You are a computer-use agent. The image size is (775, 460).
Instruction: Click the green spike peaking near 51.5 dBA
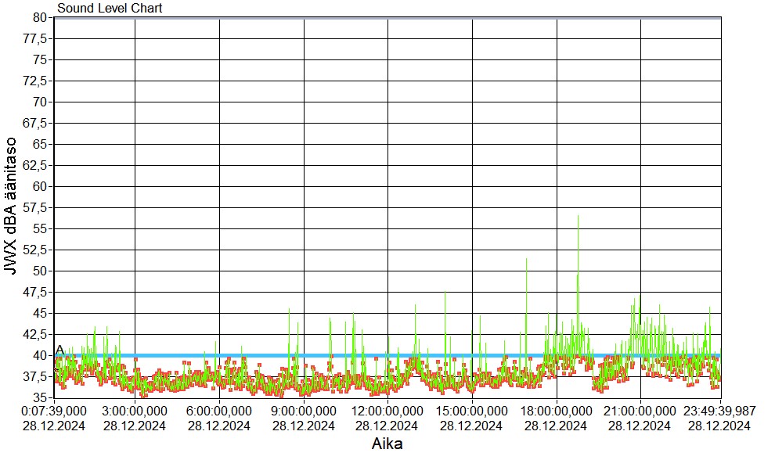click(x=526, y=261)
